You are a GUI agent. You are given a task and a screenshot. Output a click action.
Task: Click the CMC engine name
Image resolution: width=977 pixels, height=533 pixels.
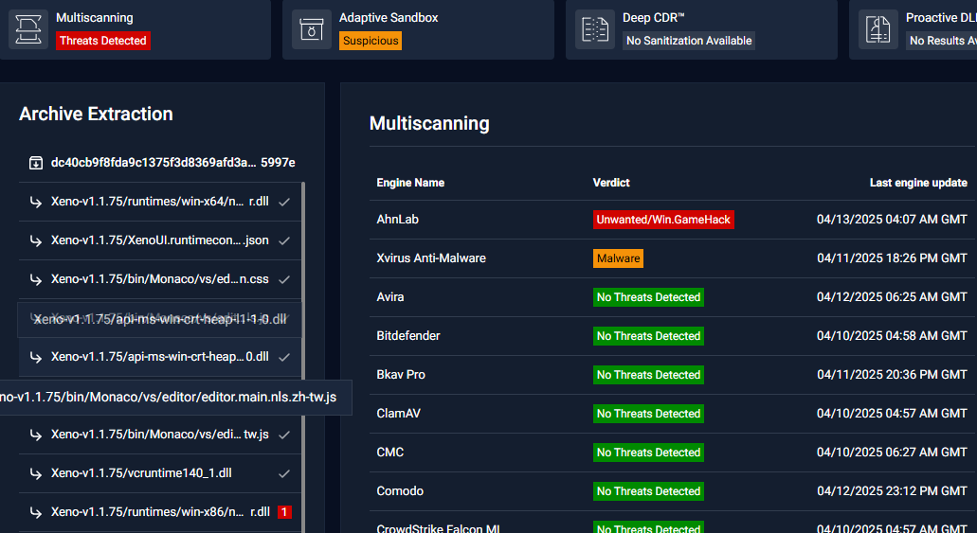390,452
